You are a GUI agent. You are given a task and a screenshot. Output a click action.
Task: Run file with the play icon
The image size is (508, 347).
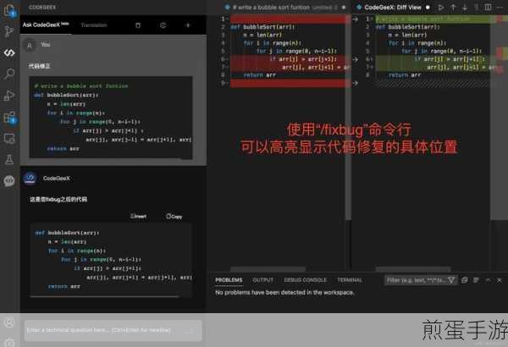440,7
